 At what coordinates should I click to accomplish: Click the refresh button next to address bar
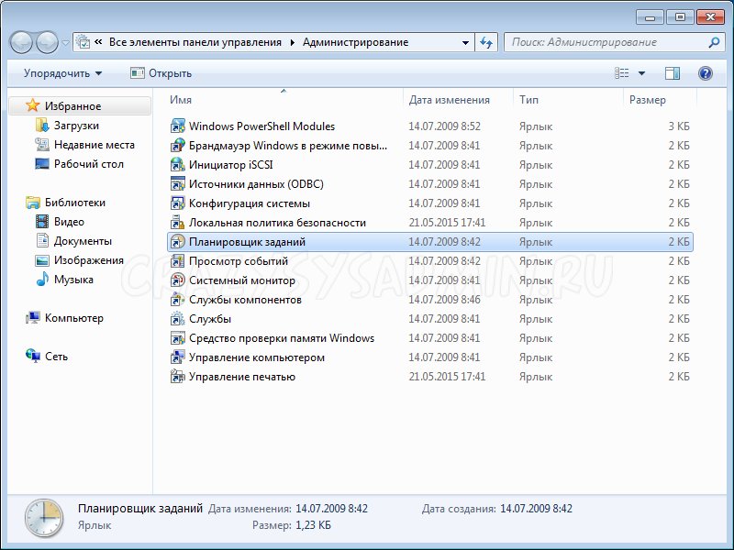pos(486,42)
